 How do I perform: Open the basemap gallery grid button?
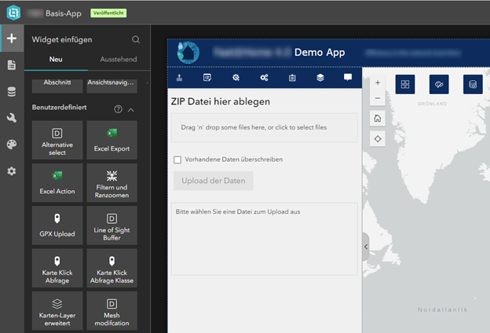[x=405, y=84]
